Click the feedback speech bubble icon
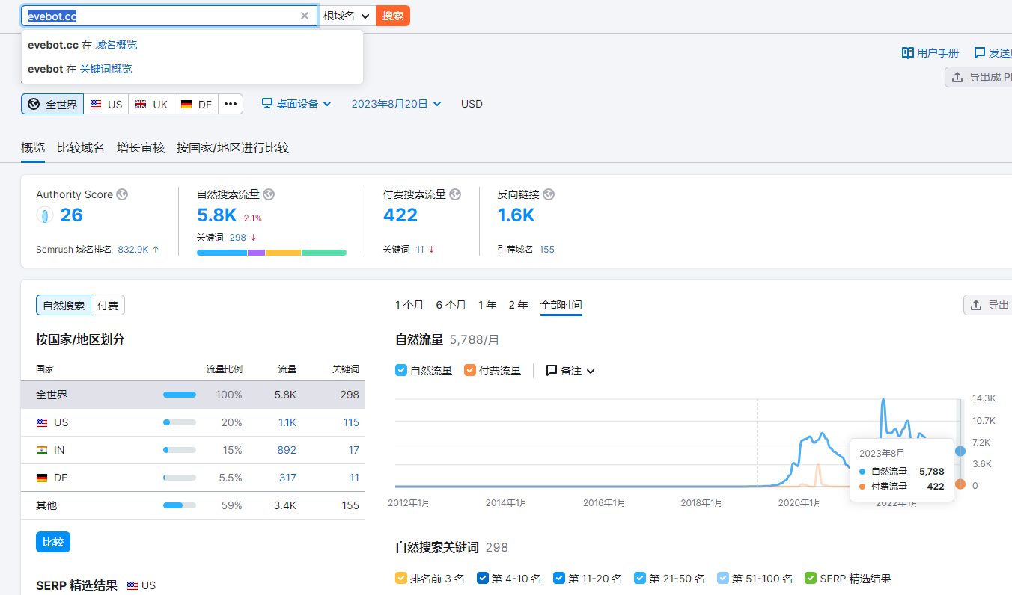Viewport: 1012px width, 595px height. 979,53
